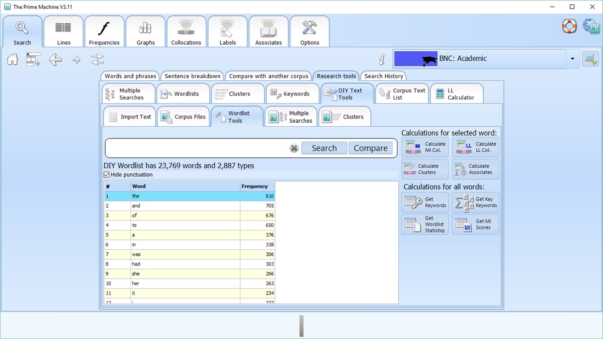Select the DIY Text Tools tab

click(x=347, y=94)
